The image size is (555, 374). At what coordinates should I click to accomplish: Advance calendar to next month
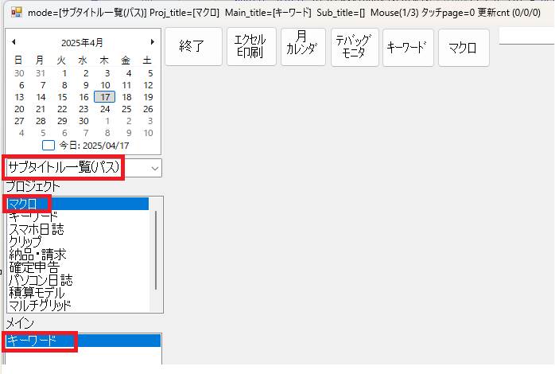click(152, 41)
